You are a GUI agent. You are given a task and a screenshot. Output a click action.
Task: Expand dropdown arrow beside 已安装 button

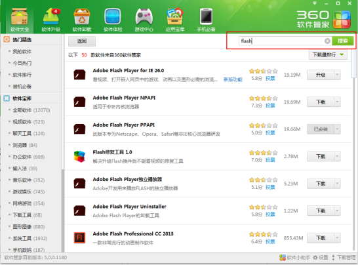click(x=337, y=129)
